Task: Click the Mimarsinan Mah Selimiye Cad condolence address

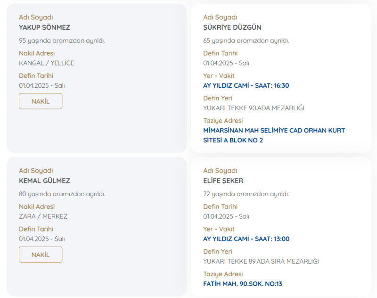Action: point(274,135)
